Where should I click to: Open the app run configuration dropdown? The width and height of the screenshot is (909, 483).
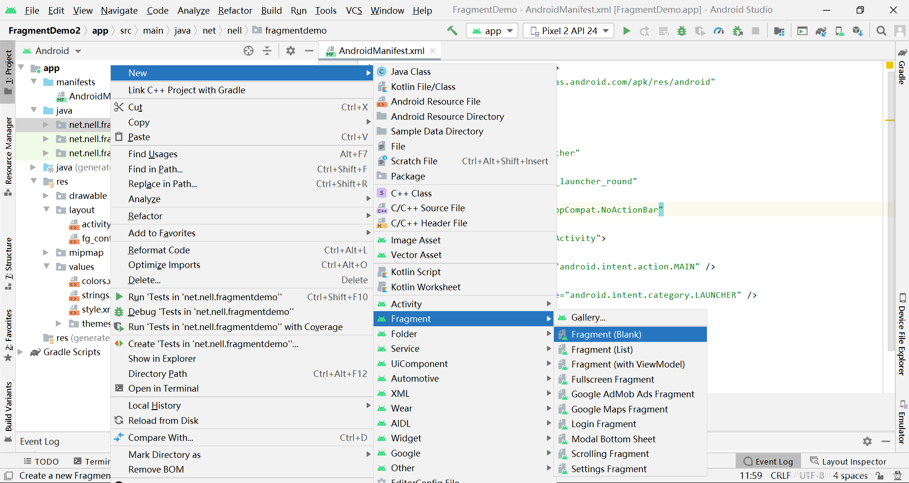click(x=492, y=31)
